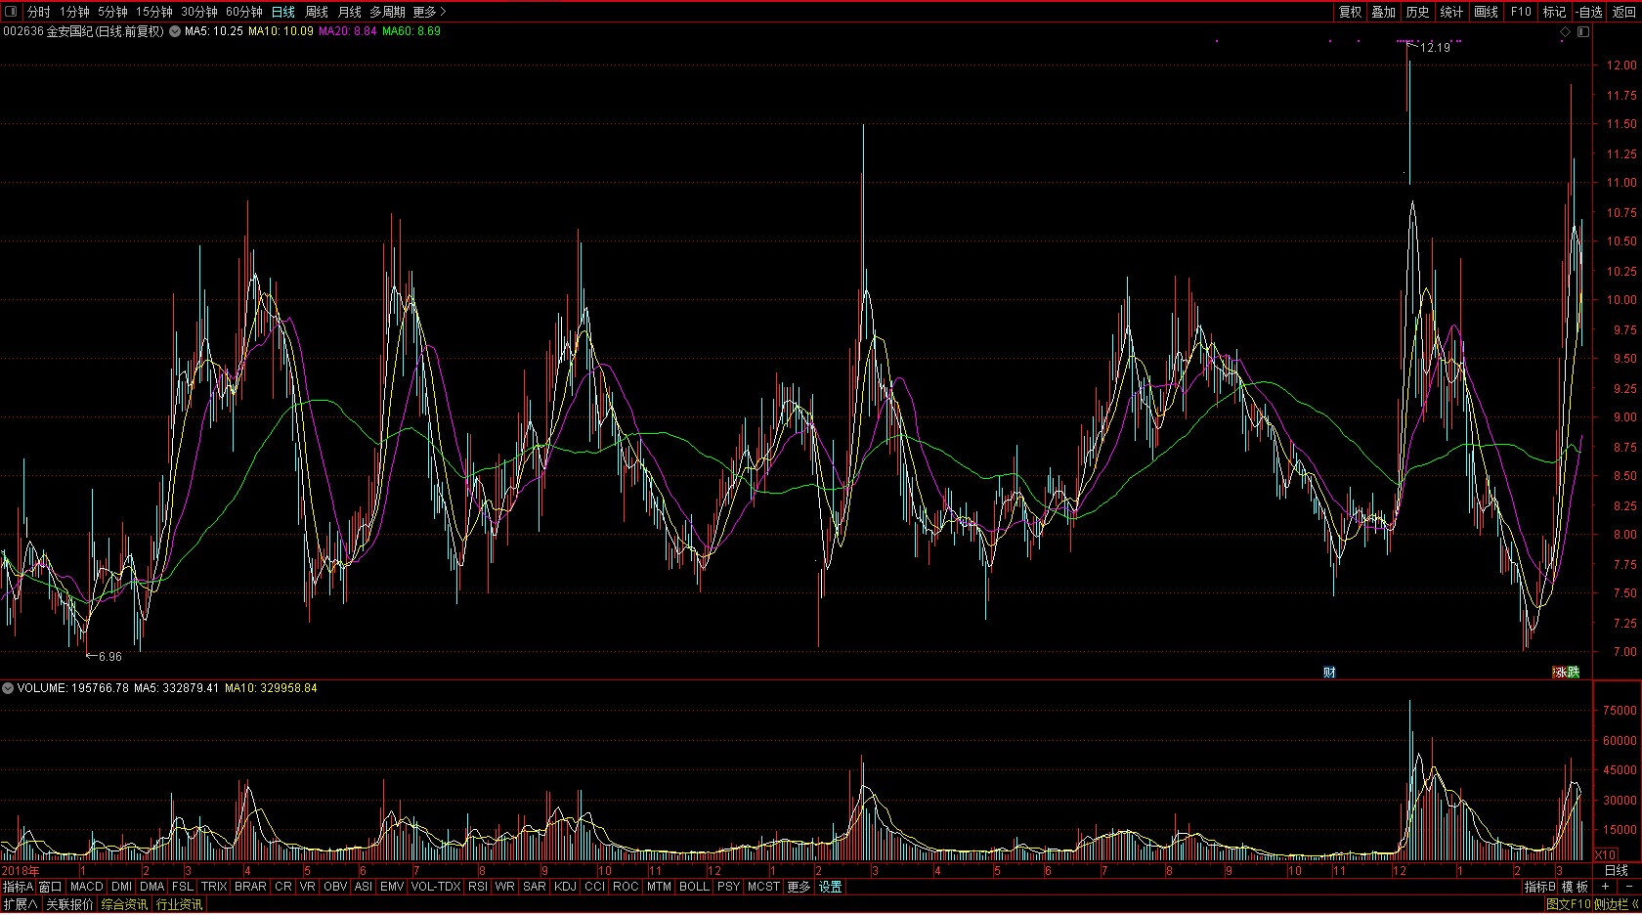Viewport: 1642px width, 915px height.
Task: Switch to the RSI indicator
Action: tap(478, 887)
